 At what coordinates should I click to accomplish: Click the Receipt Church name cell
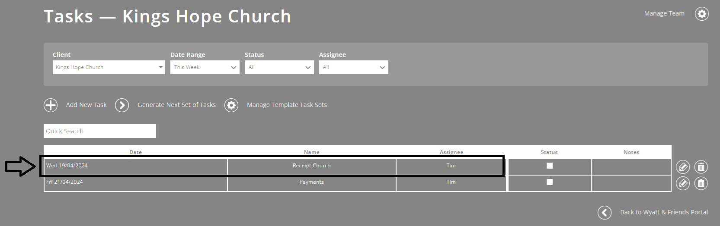tap(312, 166)
